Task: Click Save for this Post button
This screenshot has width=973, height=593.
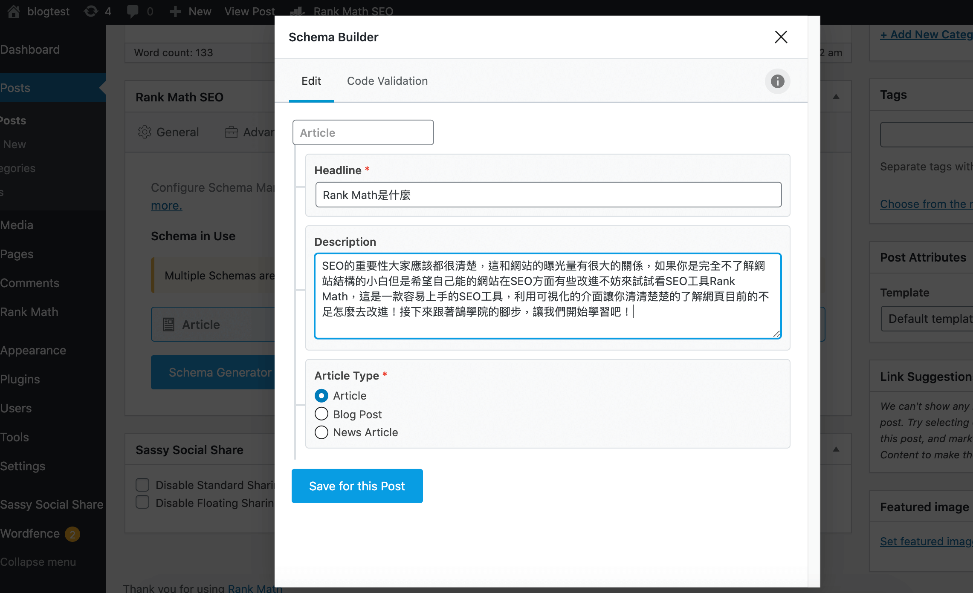Action: tap(357, 486)
